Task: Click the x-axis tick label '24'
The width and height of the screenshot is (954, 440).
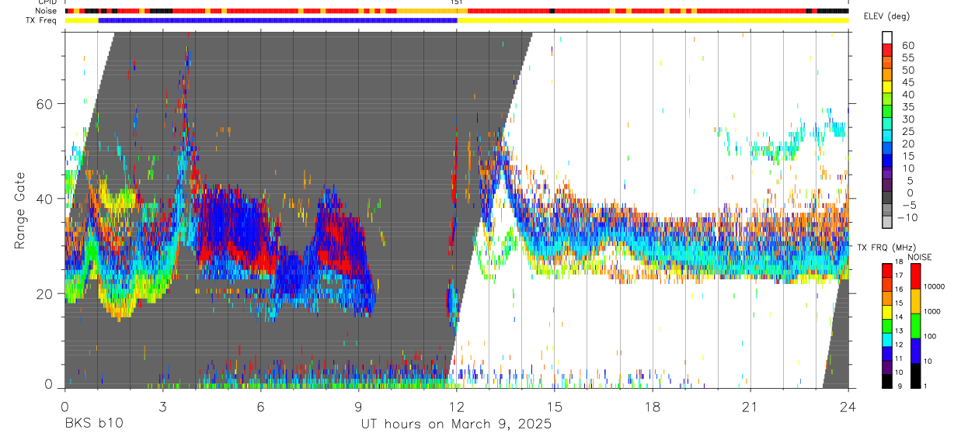Action: point(848,407)
